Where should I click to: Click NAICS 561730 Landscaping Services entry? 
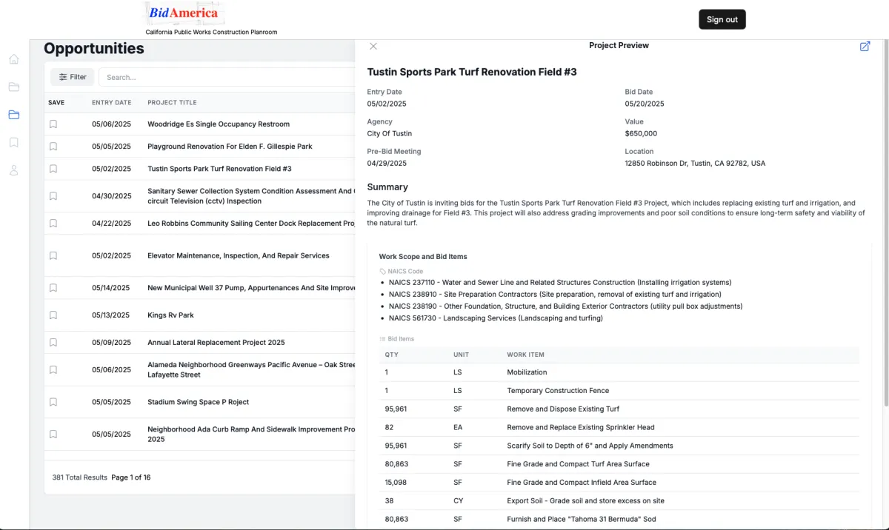[x=496, y=318]
